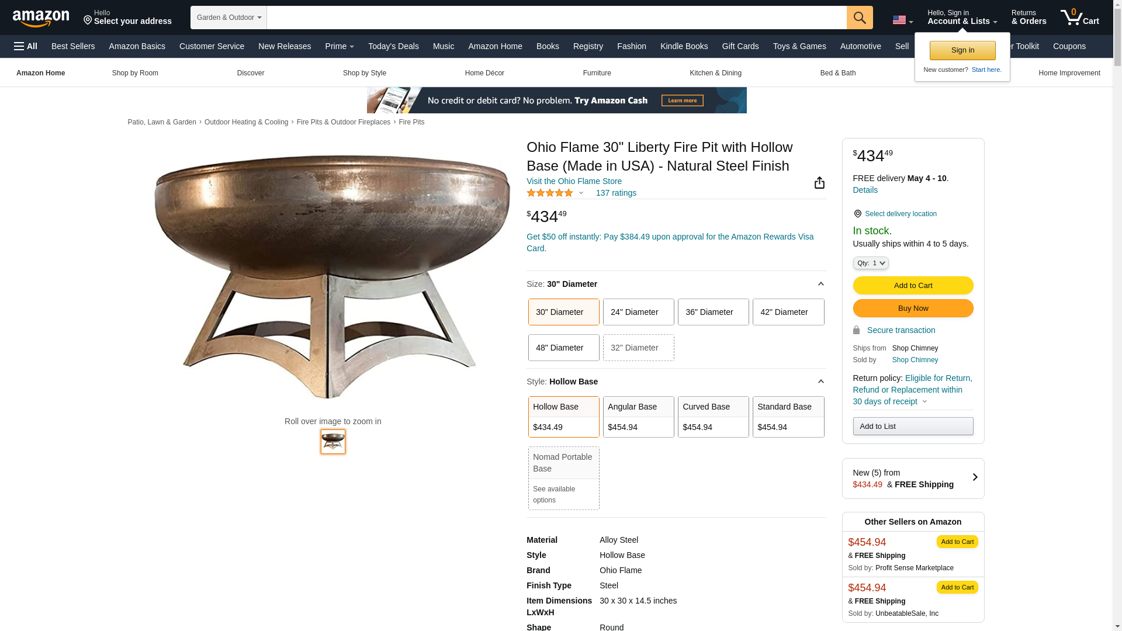Click the fire pit thumbnail image
This screenshot has width=1122, height=631.
click(x=333, y=442)
